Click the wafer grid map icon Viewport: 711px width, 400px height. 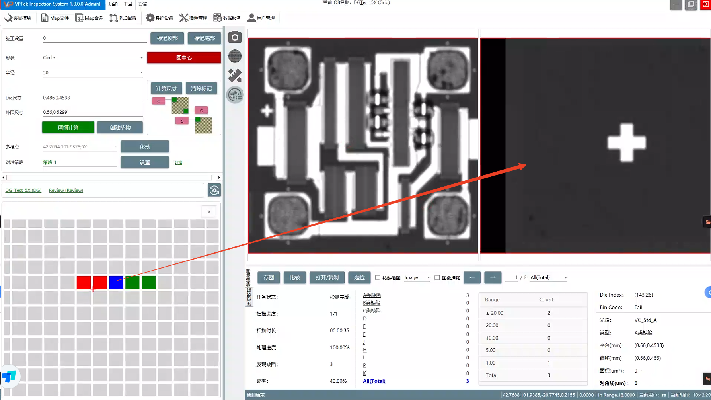235,56
